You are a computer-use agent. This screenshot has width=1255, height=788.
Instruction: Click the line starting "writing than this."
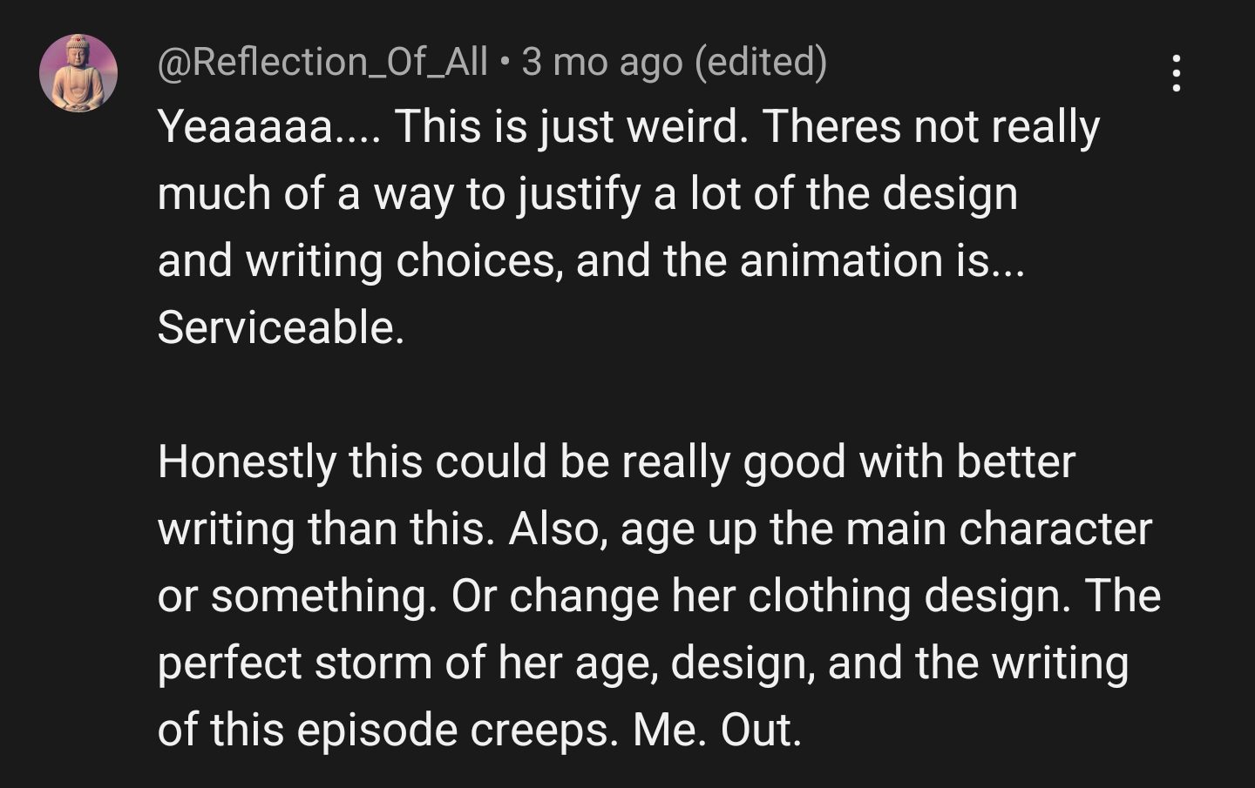pyautogui.click(x=654, y=529)
